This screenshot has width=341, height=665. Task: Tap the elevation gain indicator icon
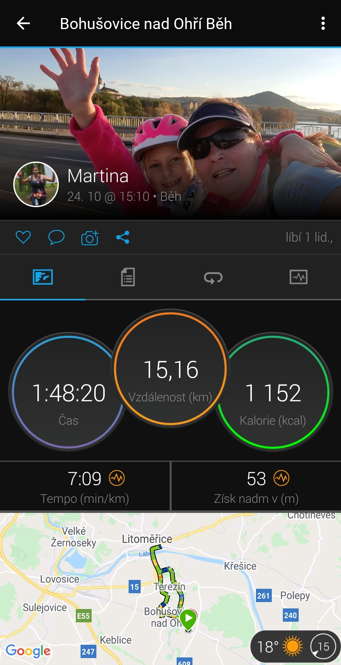click(281, 478)
